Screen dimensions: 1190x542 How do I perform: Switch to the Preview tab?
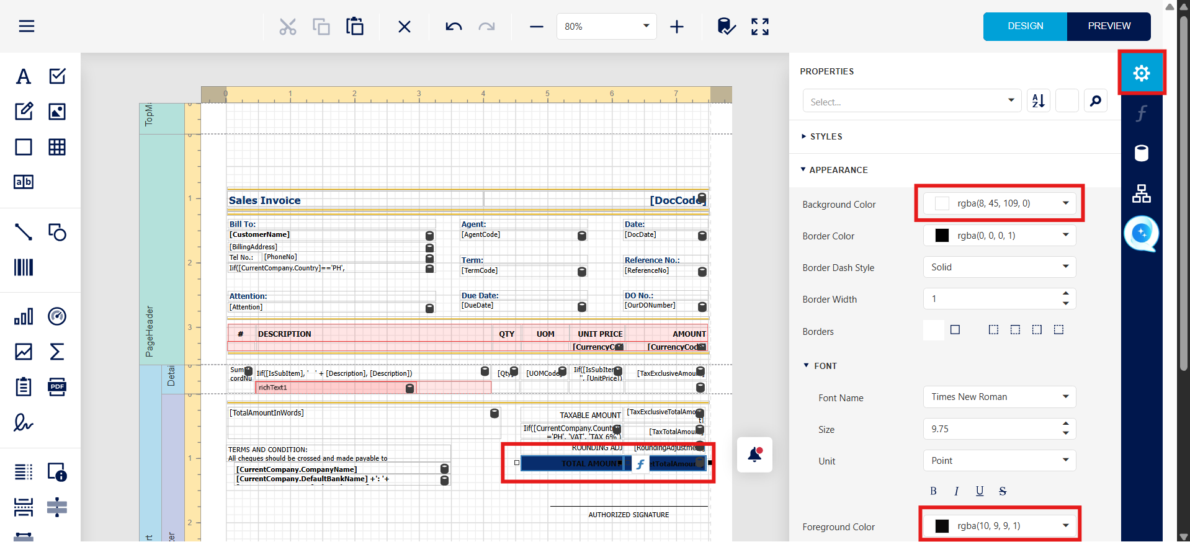tap(1109, 26)
